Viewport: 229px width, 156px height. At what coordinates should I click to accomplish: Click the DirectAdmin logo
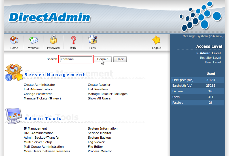(x=50, y=17)
